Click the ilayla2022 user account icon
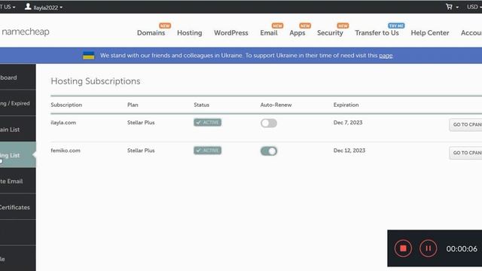This screenshot has height=271, width=482. 28,7
